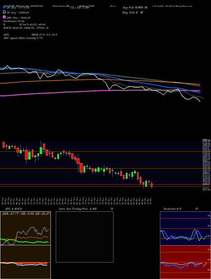Click the 'ADX signal: SELL' text
This screenshot has width=211, height=279.
[14, 38]
